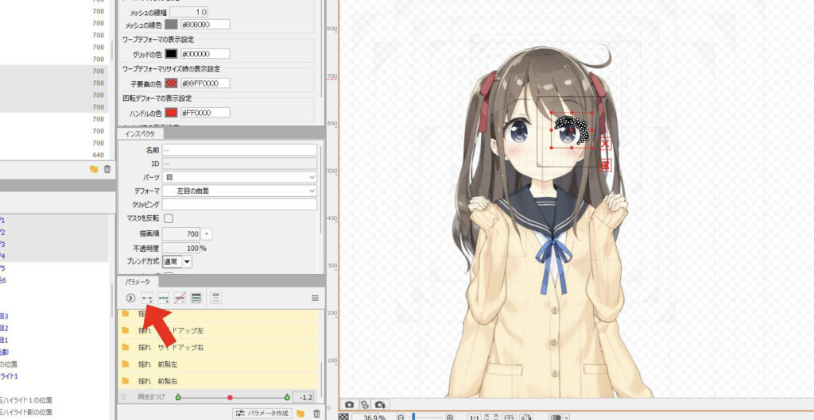Click the add two keys icon
The width and height of the screenshot is (814, 420).
(147, 298)
